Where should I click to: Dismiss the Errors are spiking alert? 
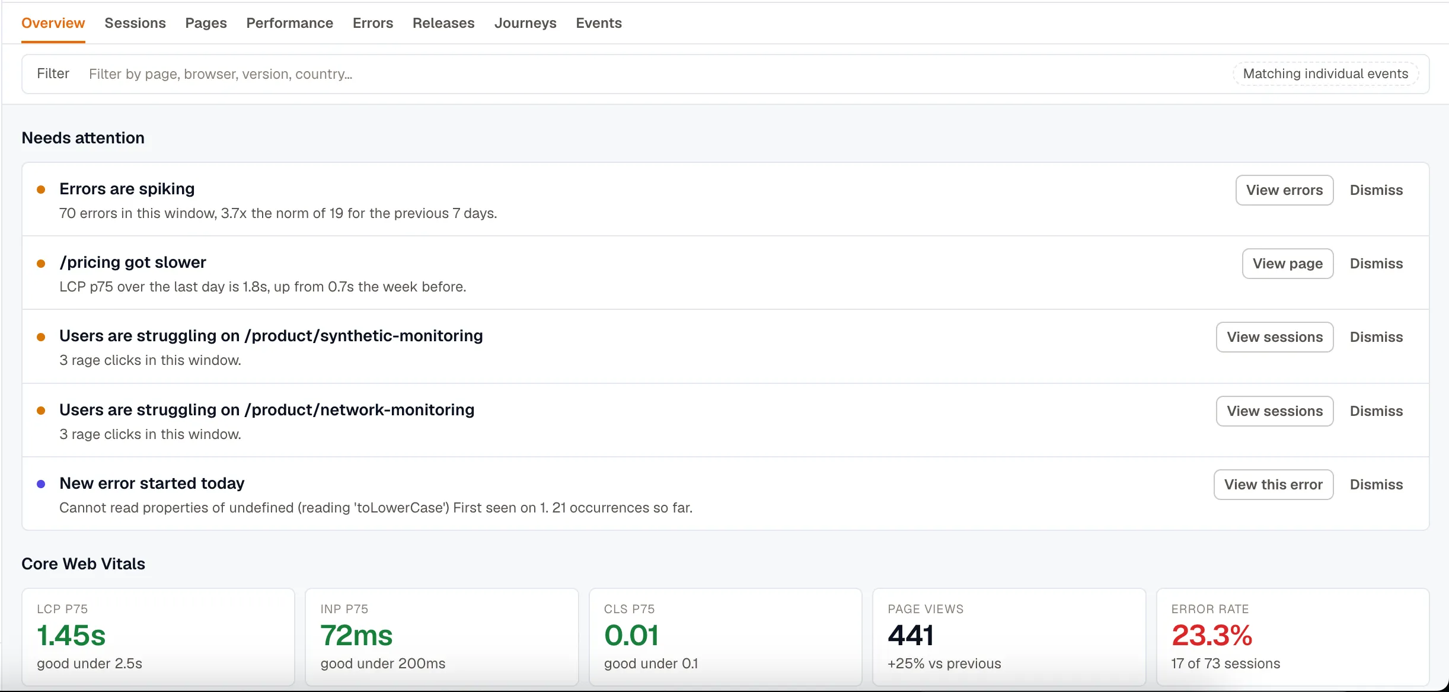coord(1376,190)
